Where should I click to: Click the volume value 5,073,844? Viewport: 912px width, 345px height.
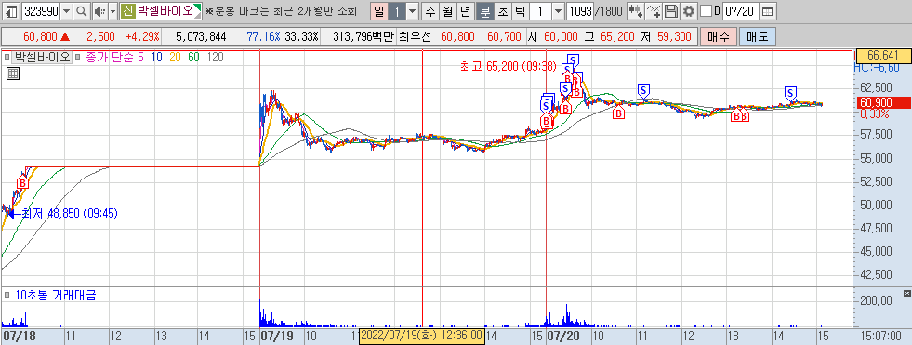point(200,36)
